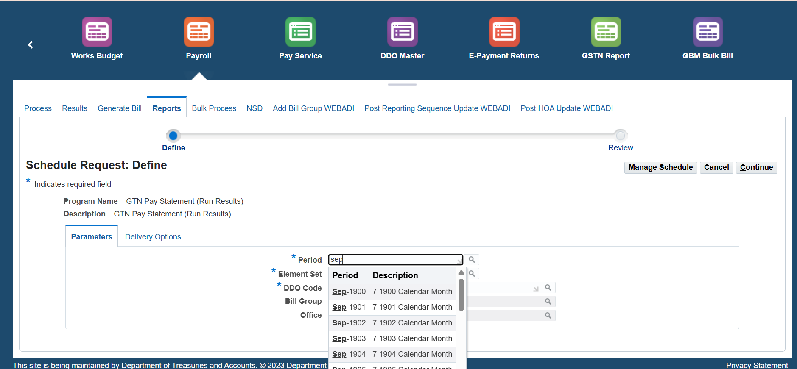Open the Payroll module icon

point(199,32)
